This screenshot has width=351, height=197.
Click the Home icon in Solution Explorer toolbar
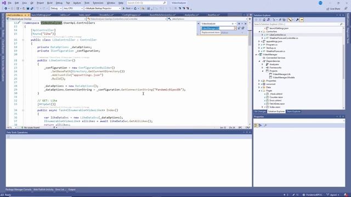click(x=264, y=20)
